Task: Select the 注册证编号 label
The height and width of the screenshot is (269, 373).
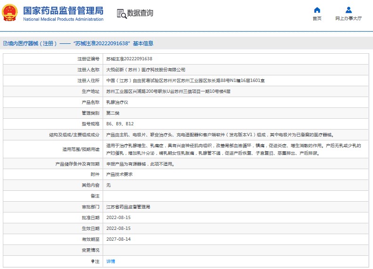Action: 88,59
